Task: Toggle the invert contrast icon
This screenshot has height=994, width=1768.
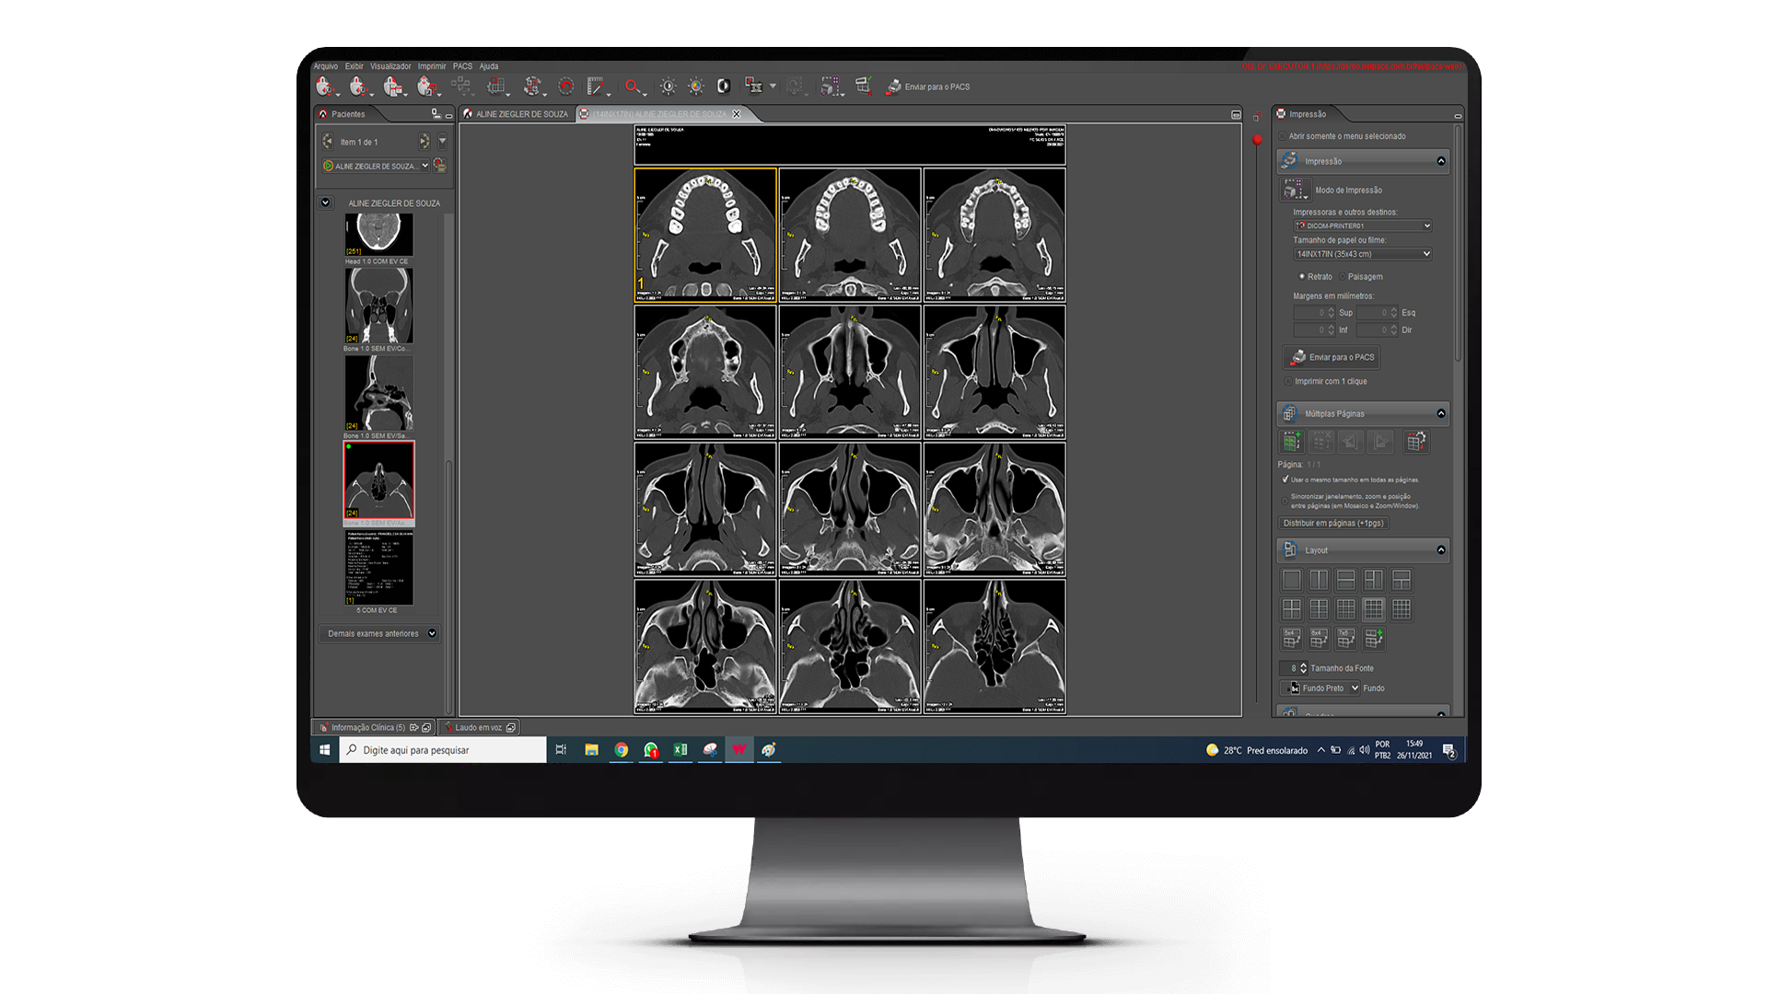Action: point(724,87)
